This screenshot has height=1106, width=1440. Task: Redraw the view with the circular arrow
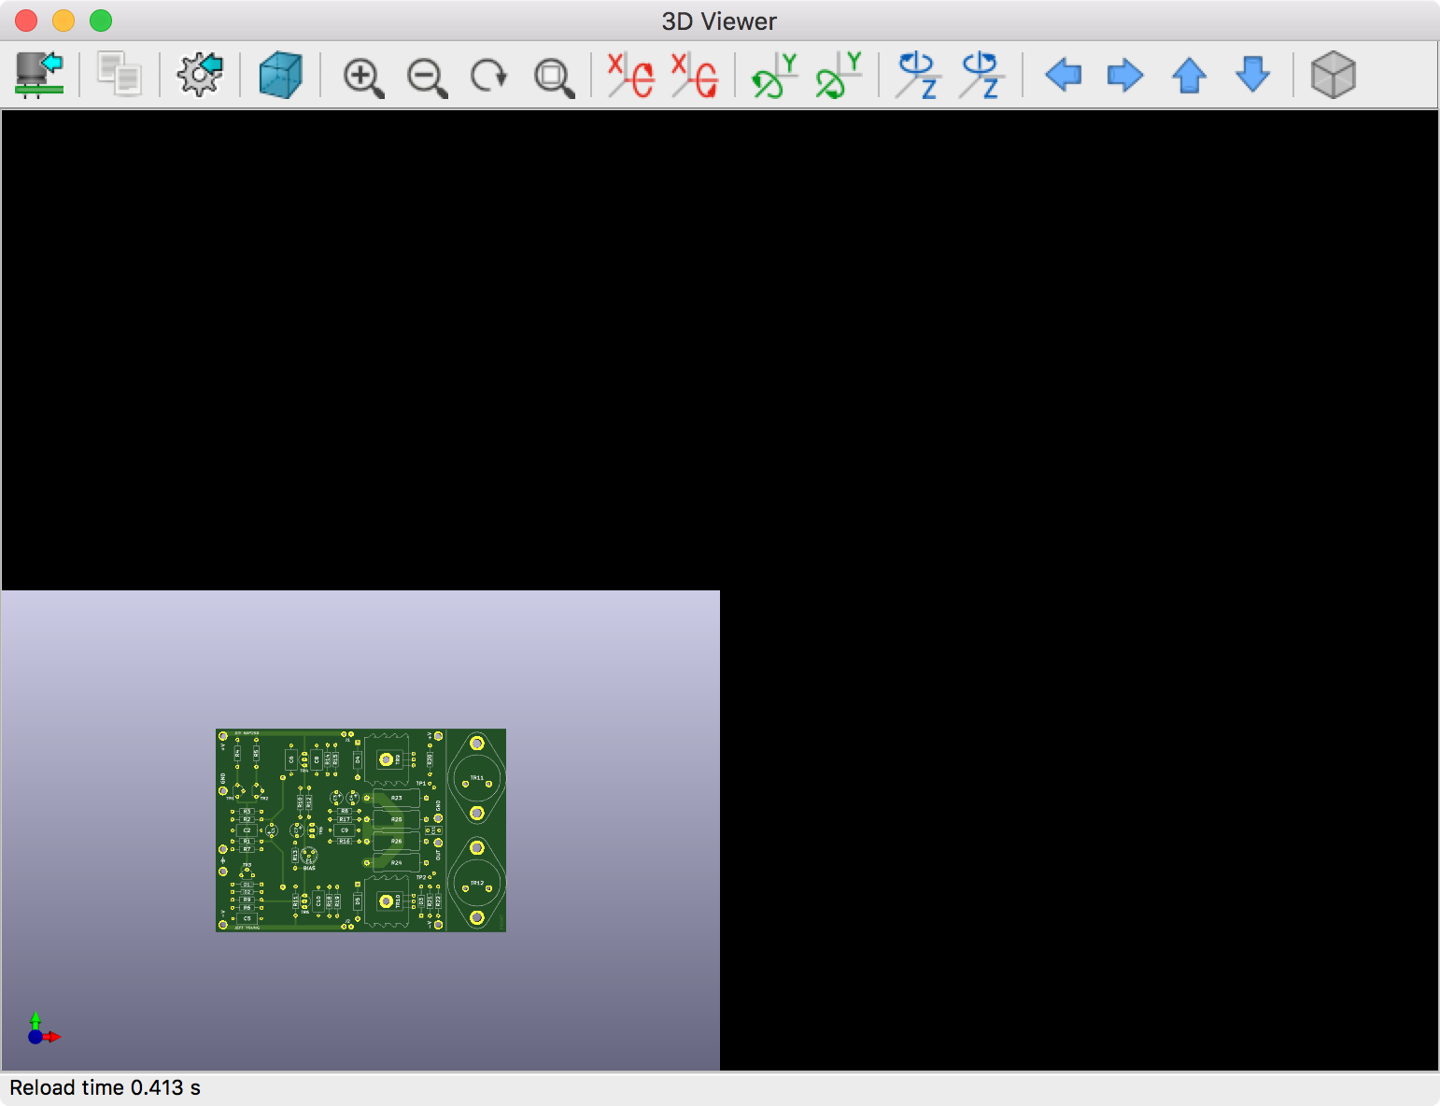[x=489, y=76]
